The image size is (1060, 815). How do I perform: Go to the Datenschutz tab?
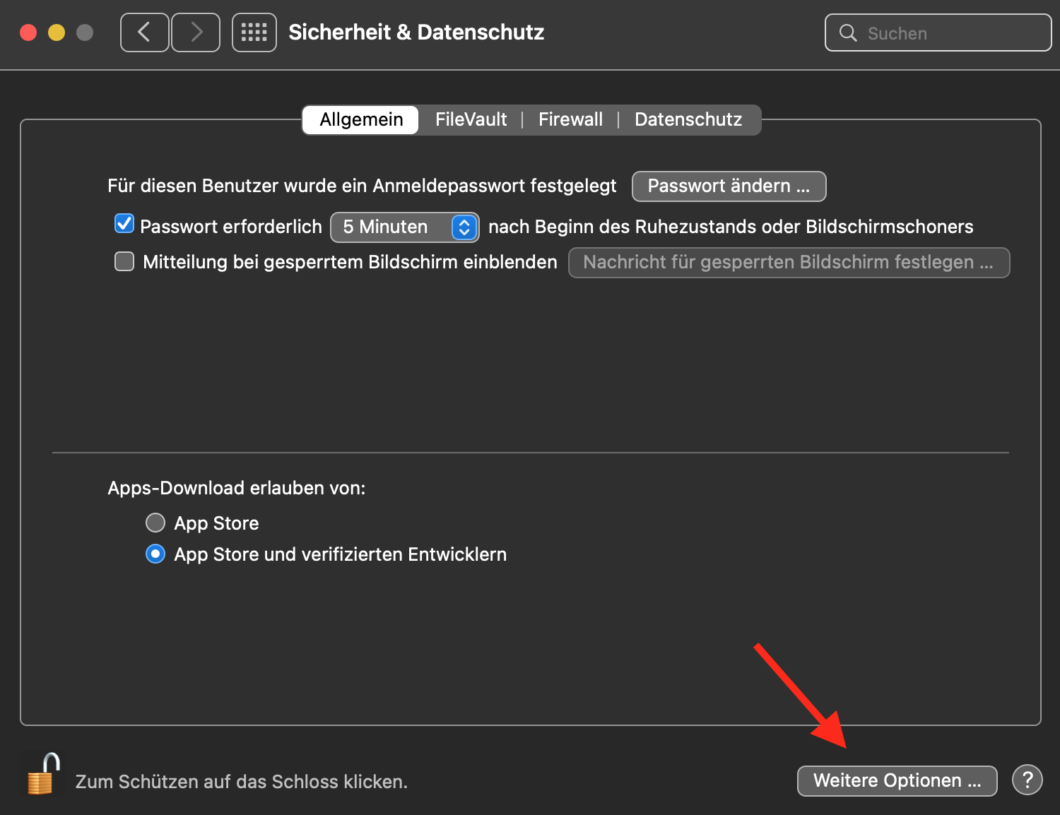point(688,119)
